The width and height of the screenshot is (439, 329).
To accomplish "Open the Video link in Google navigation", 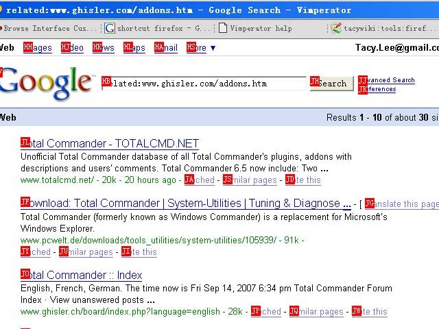I will coord(72,47).
